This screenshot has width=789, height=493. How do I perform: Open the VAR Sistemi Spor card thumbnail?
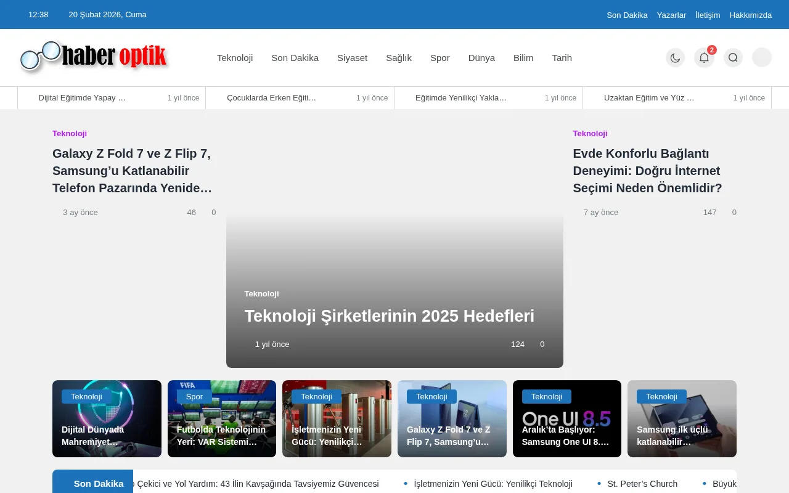221,418
